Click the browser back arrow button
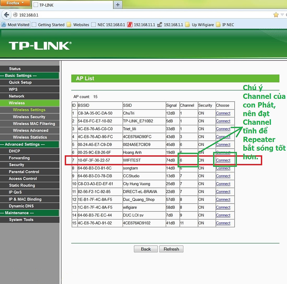287x284 pixels. pos(6,15)
